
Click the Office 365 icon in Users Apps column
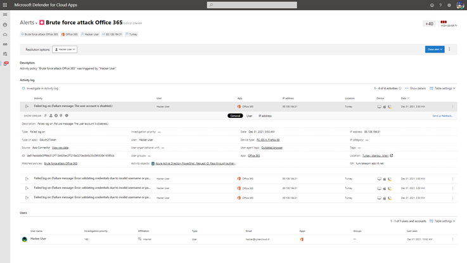(x=302, y=239)
